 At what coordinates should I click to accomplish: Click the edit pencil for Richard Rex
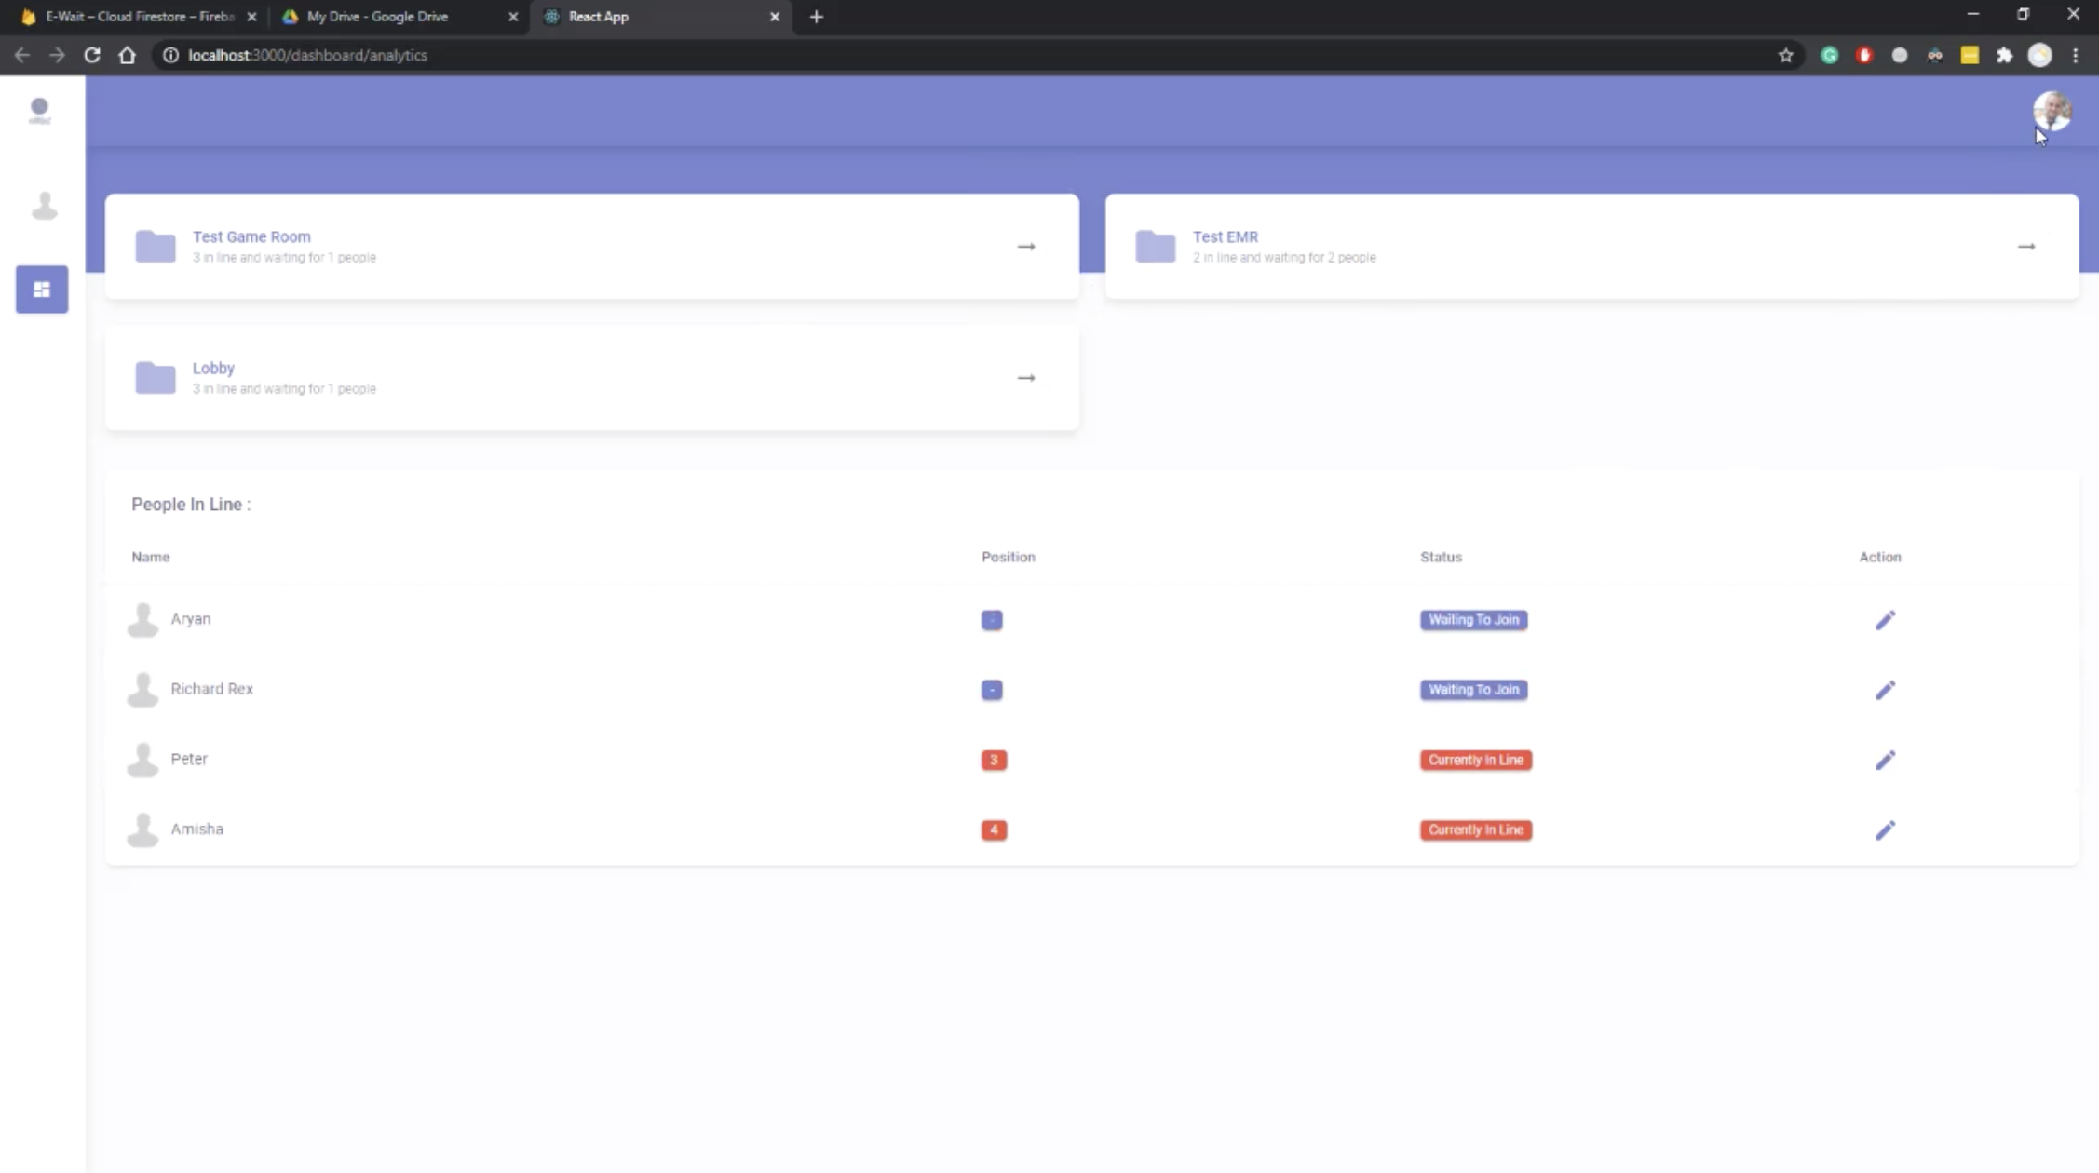1885,690
